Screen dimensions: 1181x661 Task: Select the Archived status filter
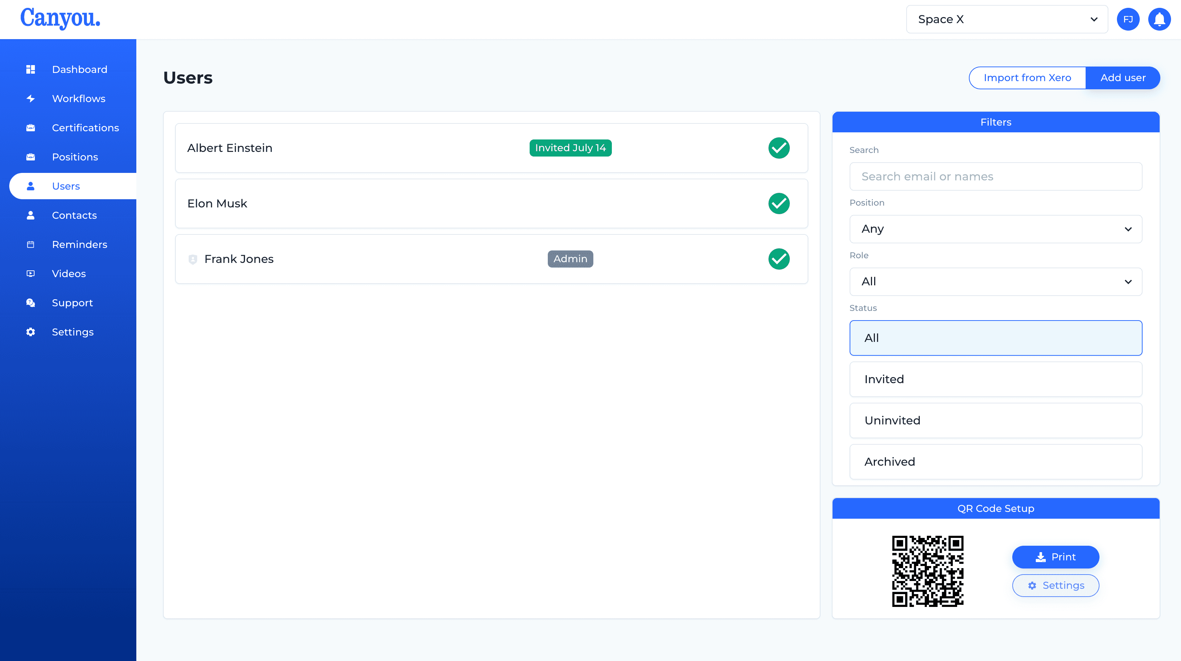point(995,461)
